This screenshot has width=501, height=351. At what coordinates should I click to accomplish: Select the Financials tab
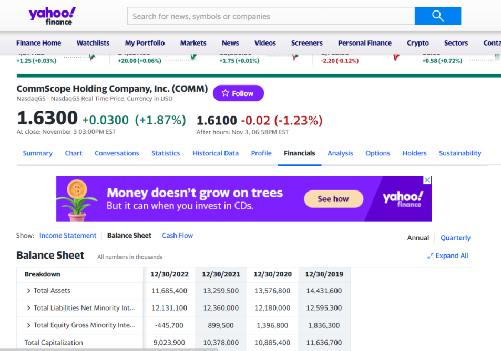click(x=299, y=153)
